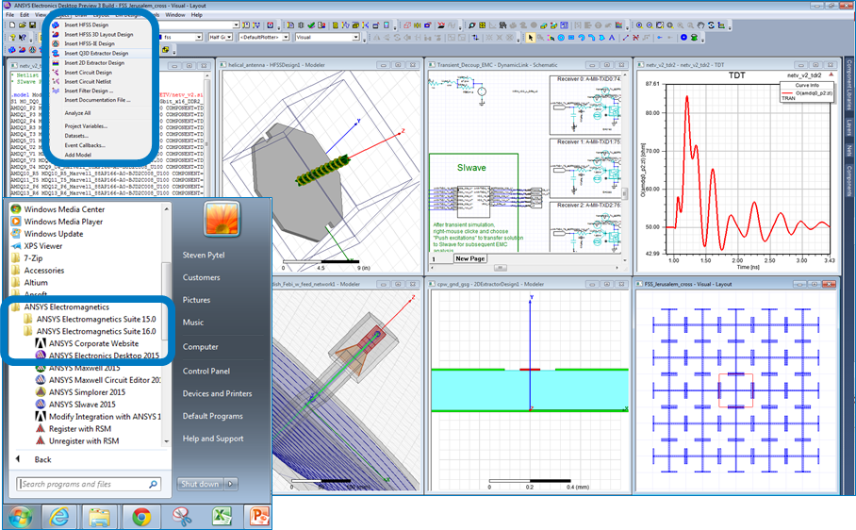Click Google Chrome icon in taskbar
The height and width of the screenshot is (530, 856).
(x=141, y=516)
